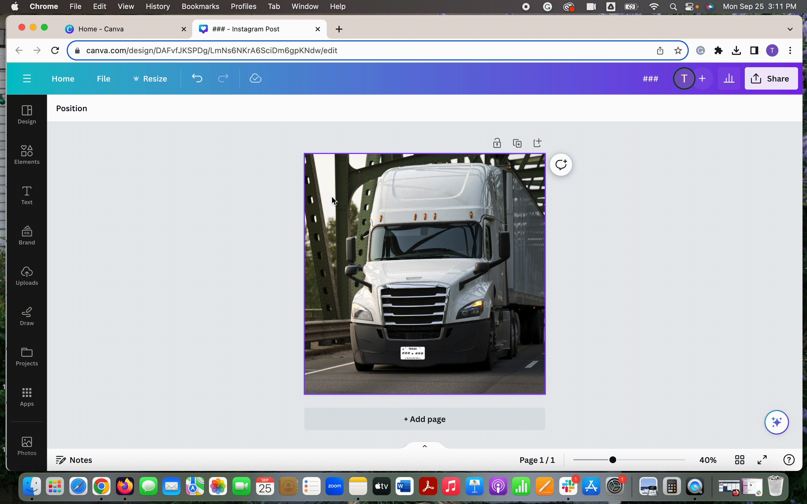The height and width of the screenshot is (504, 807).
Task: Open a new Chrome tab
Action: [339, 29]
